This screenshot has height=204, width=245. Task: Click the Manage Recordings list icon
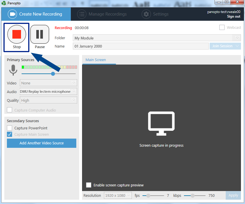tap(82, 14)
